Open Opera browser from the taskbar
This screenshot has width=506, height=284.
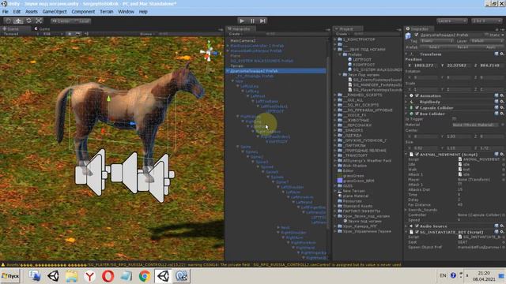pyautogui.click(x=108, y=276)
